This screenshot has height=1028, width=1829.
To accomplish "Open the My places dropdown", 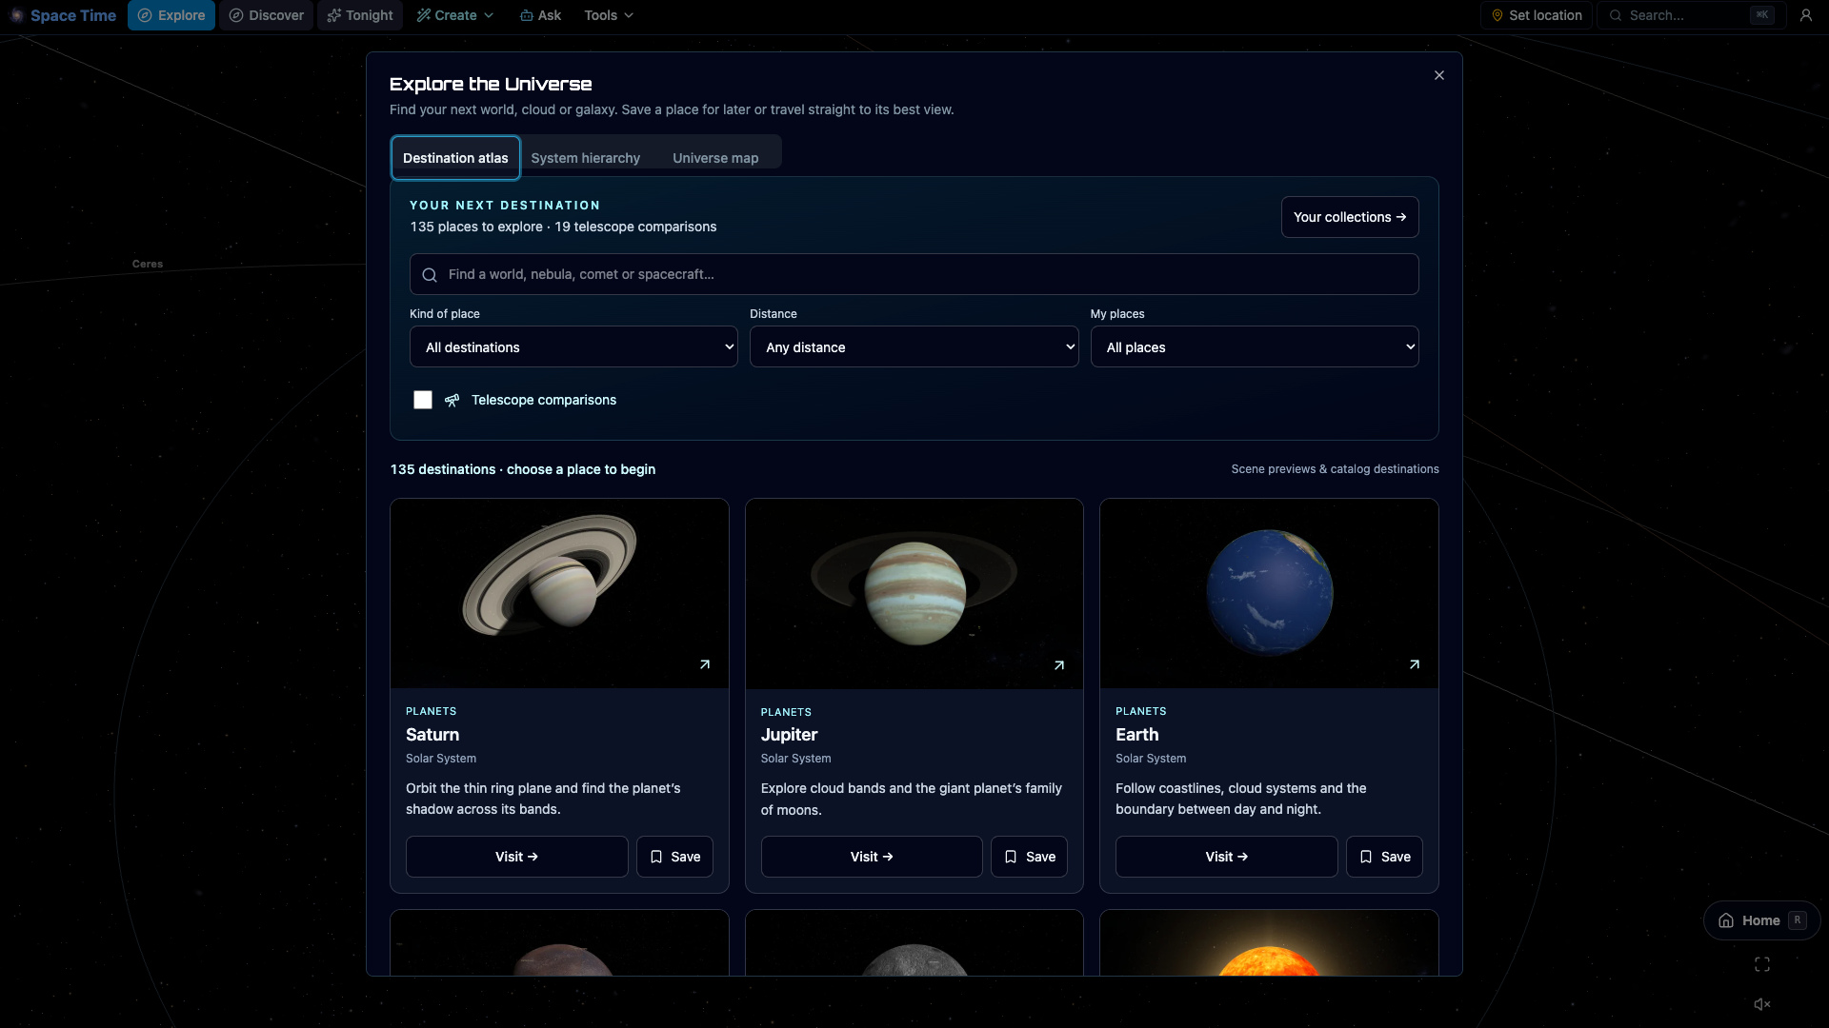I will (1255, 346).
